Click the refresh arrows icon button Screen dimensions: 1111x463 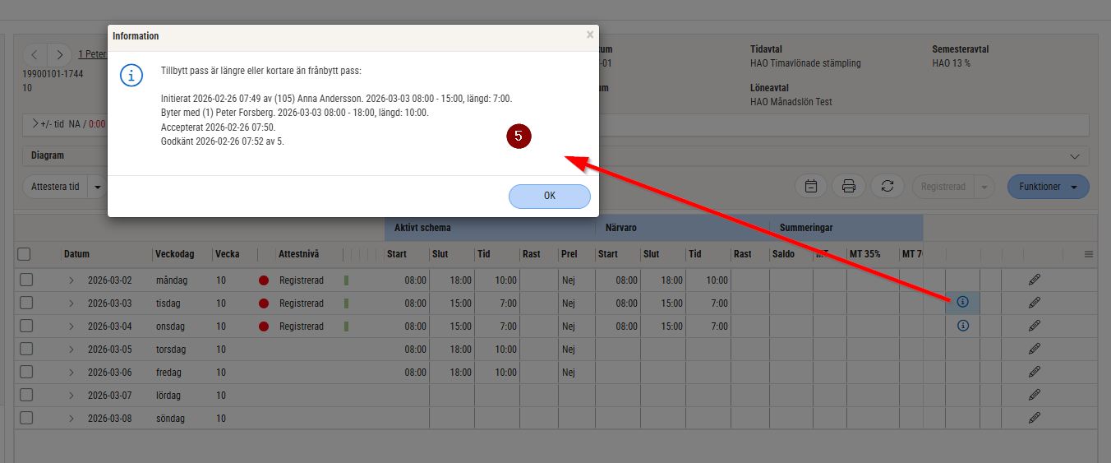click(887, 186)
